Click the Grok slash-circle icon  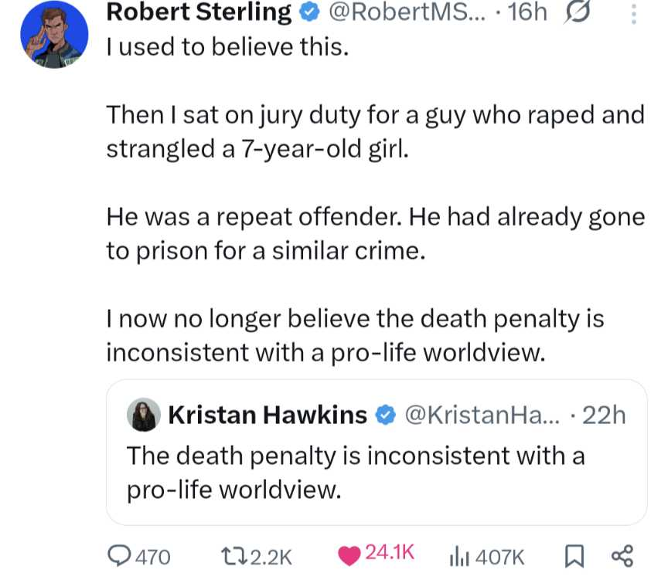coord(576,12)
